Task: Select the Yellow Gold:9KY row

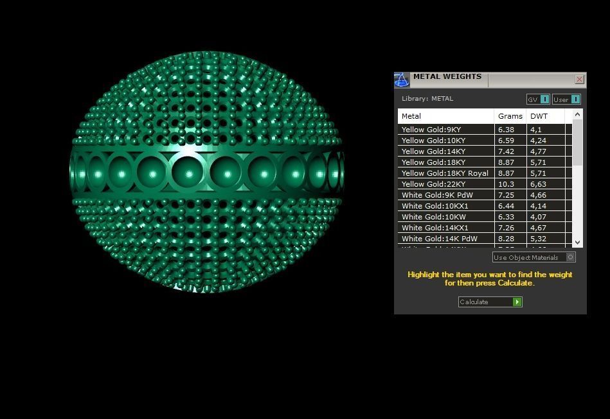Action: 485,130
